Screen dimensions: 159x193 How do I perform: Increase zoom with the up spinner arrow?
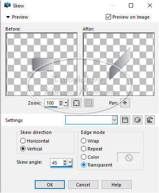pyautogui.click(x=61, y=102)
